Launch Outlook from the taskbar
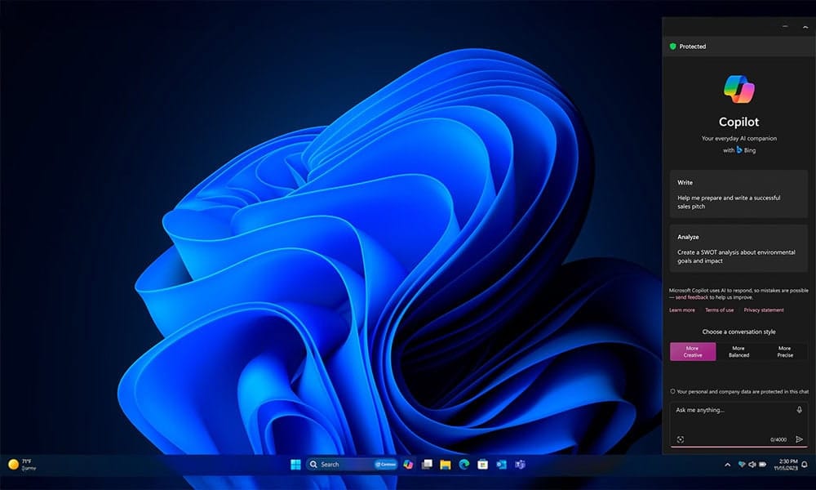Viewport: 816px width, 490px height. (501, 464)
